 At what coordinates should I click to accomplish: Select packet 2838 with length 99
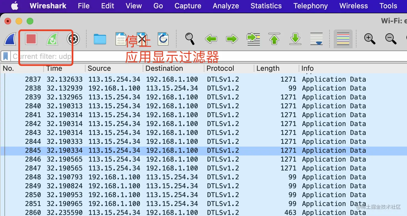[204, 88]
